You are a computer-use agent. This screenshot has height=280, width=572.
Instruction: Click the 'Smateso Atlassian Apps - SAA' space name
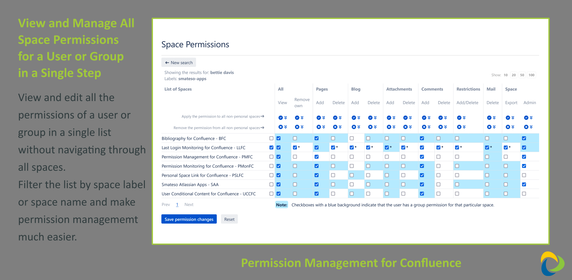pyautogui.click(x=190, y=184)
